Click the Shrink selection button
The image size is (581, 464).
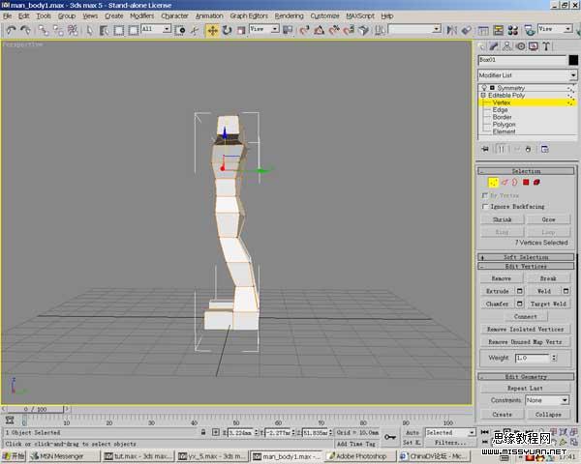pyautogui.click(x=502, y=219)
